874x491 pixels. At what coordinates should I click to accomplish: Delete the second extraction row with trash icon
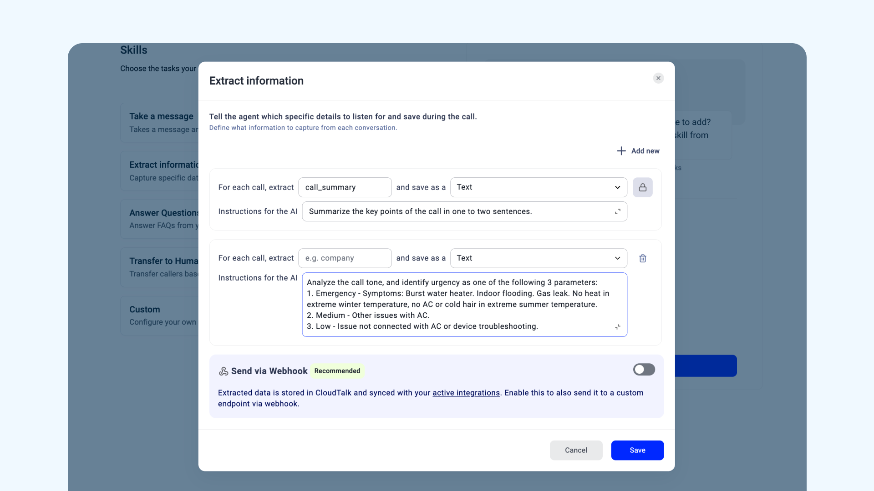[642, 258]
